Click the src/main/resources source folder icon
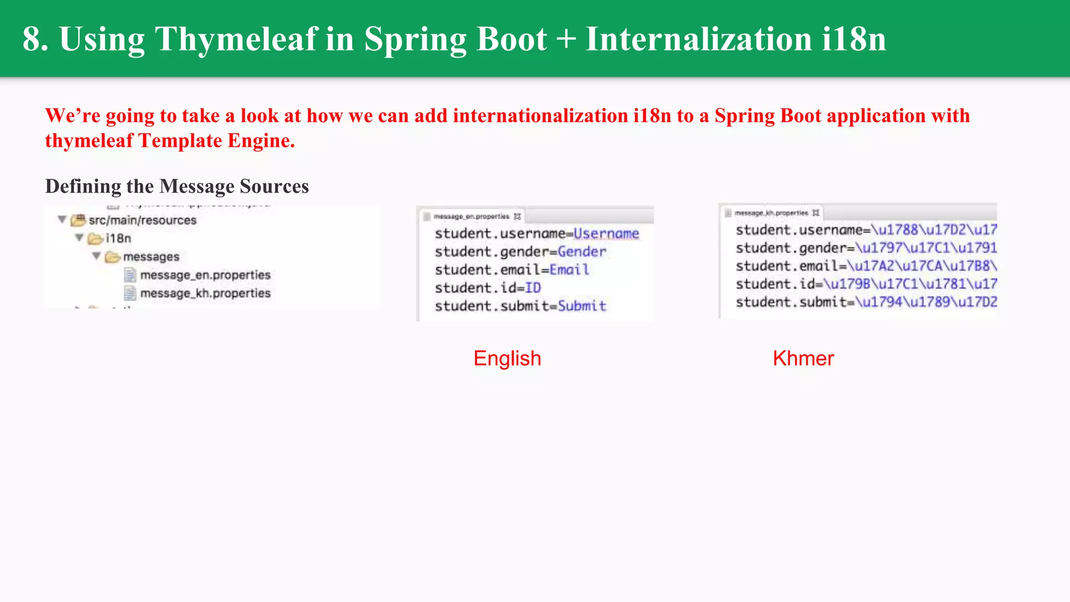This screenshot has height=602, width=1070. (78, 221)
